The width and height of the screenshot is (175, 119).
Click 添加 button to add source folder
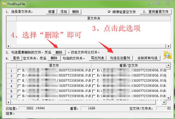pos(63,12)
